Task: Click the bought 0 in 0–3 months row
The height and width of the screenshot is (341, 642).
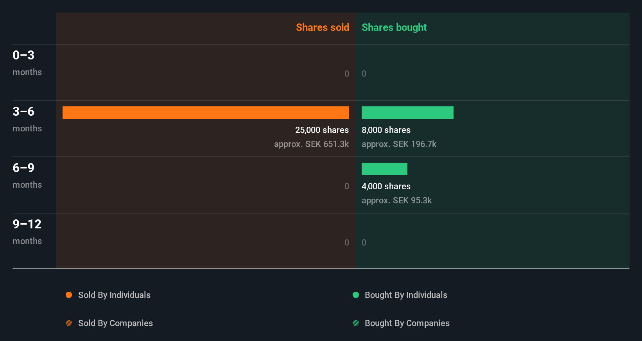Action: coord(364,74)
